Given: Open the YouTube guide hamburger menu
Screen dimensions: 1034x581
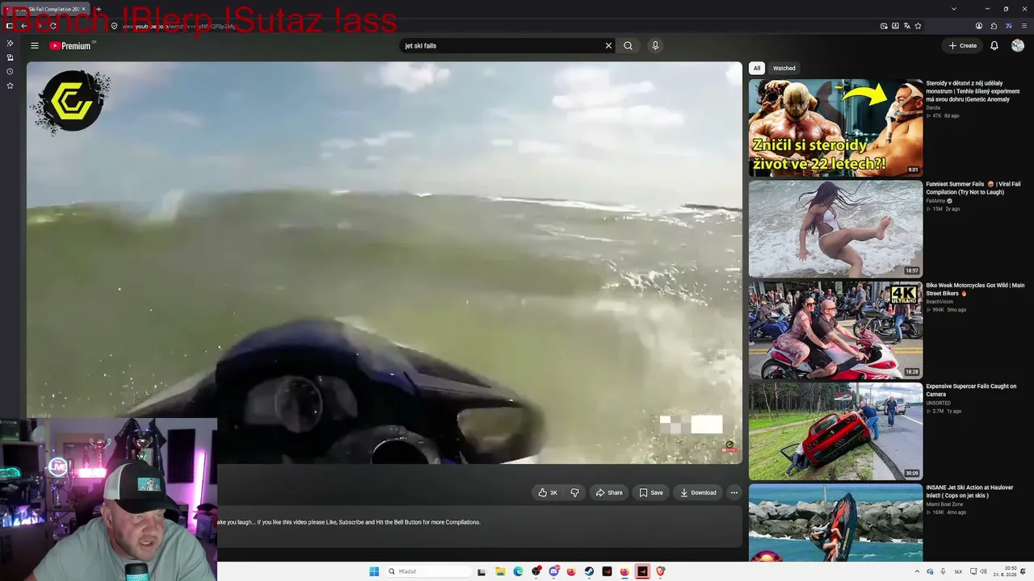Looking at the screenshot, I should click(35, 46).
